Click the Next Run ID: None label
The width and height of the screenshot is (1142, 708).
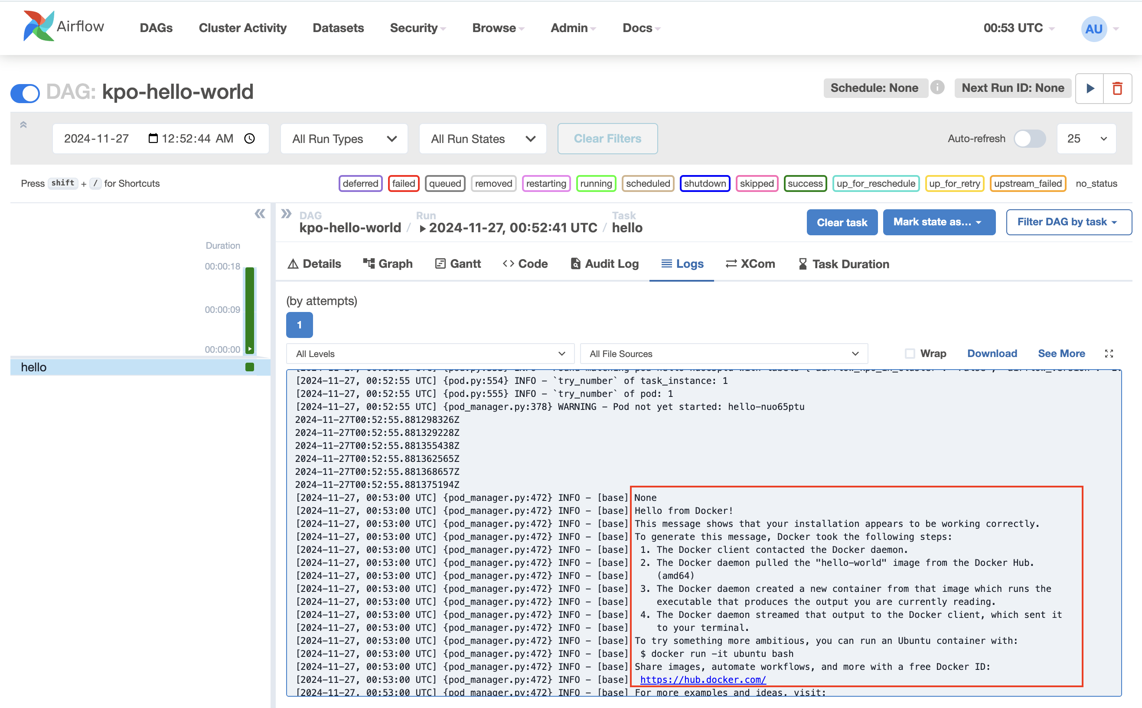pyautogui.click(x=1013, y=88)
